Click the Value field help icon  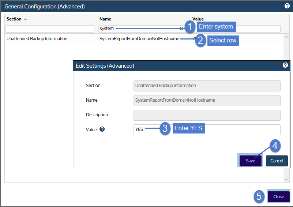coord(102,129)
